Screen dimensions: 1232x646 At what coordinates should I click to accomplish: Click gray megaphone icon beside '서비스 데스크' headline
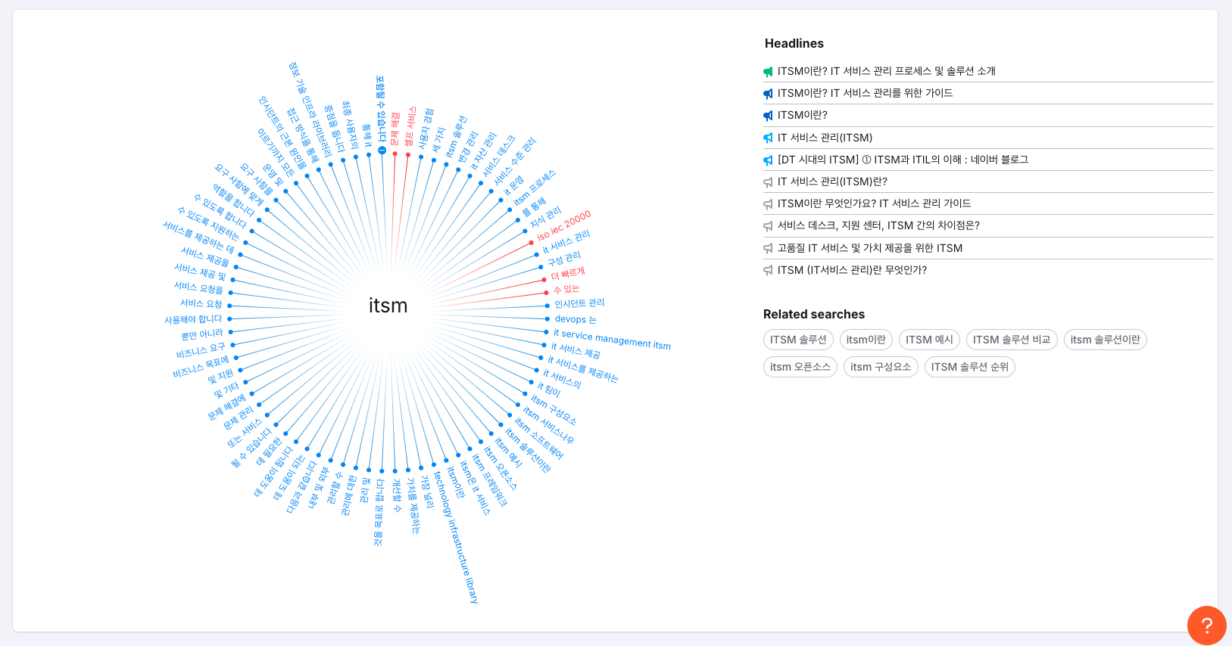pos(768,226)
